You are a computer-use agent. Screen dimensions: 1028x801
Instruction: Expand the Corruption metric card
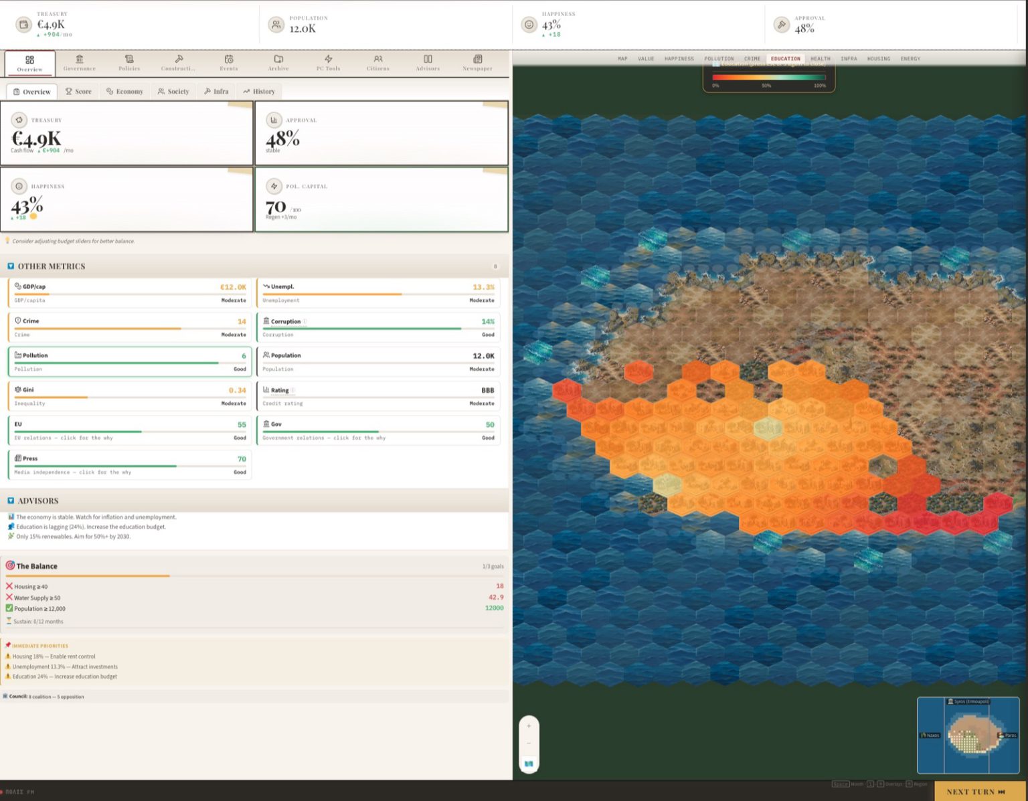pos(379,328)
